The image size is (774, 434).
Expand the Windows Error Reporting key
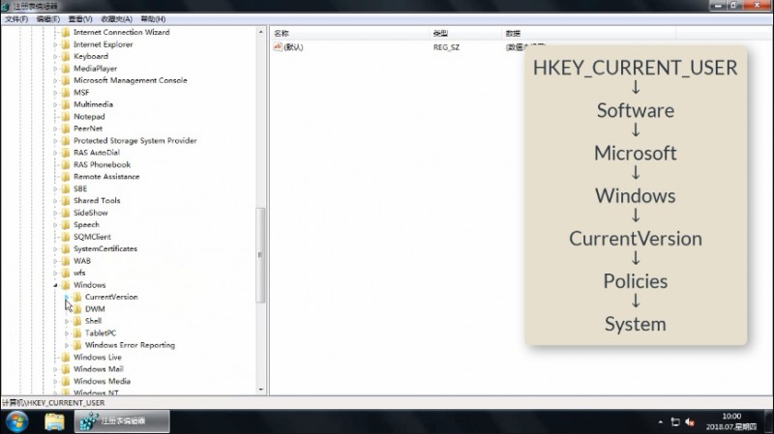67,345
